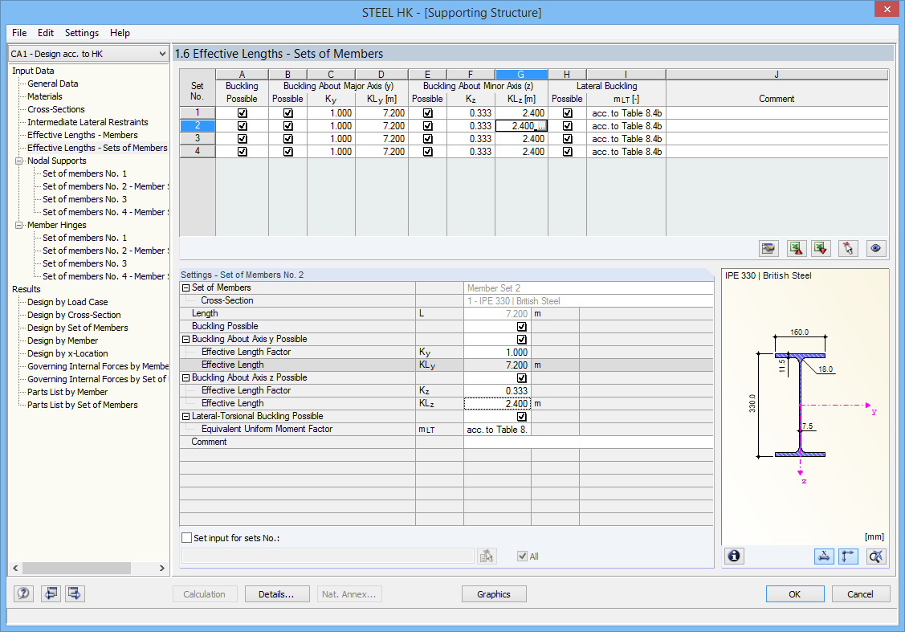Uncheck Buckling Possible for set 1 in table
This screenshot has width=905, height=632.
tap(242, 113)
